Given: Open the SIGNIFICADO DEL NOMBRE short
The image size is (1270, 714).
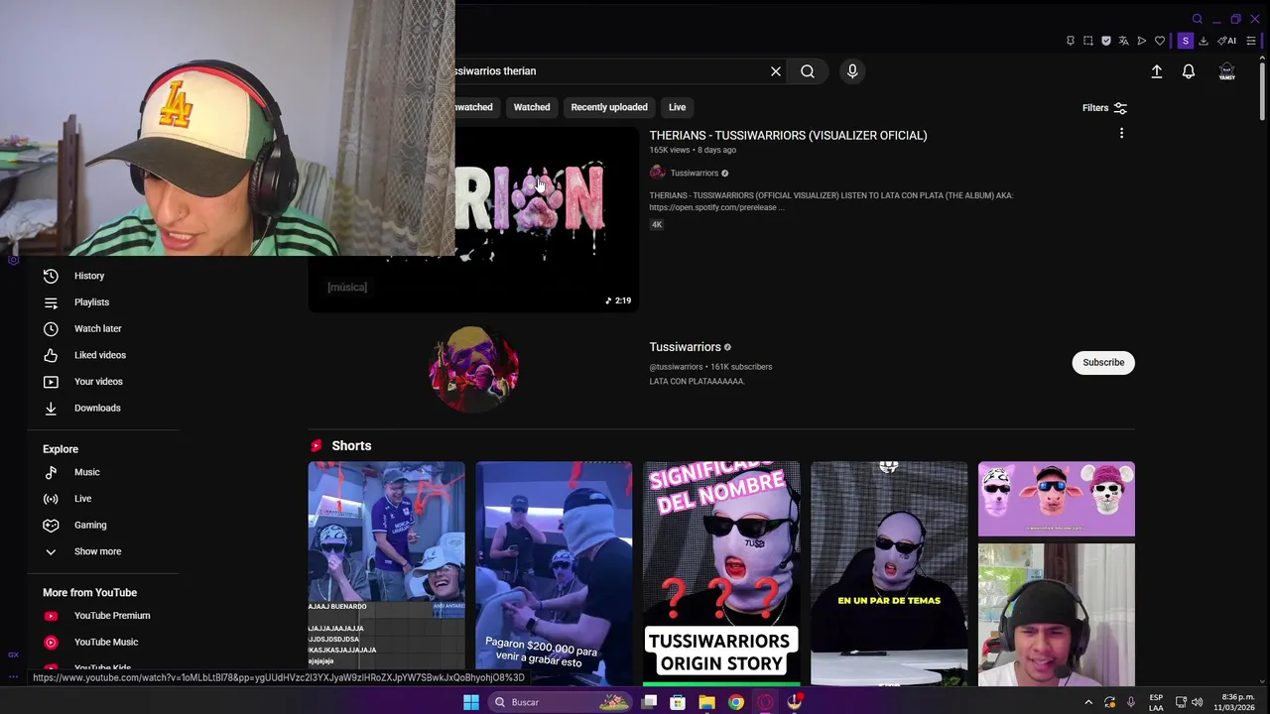Looking at the screenshot, I should click(x=721, y=573).
